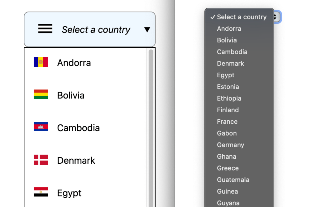Screen dimensions: 317x207
Task: Click the Andorra flag icon
Action: point(41,62)
